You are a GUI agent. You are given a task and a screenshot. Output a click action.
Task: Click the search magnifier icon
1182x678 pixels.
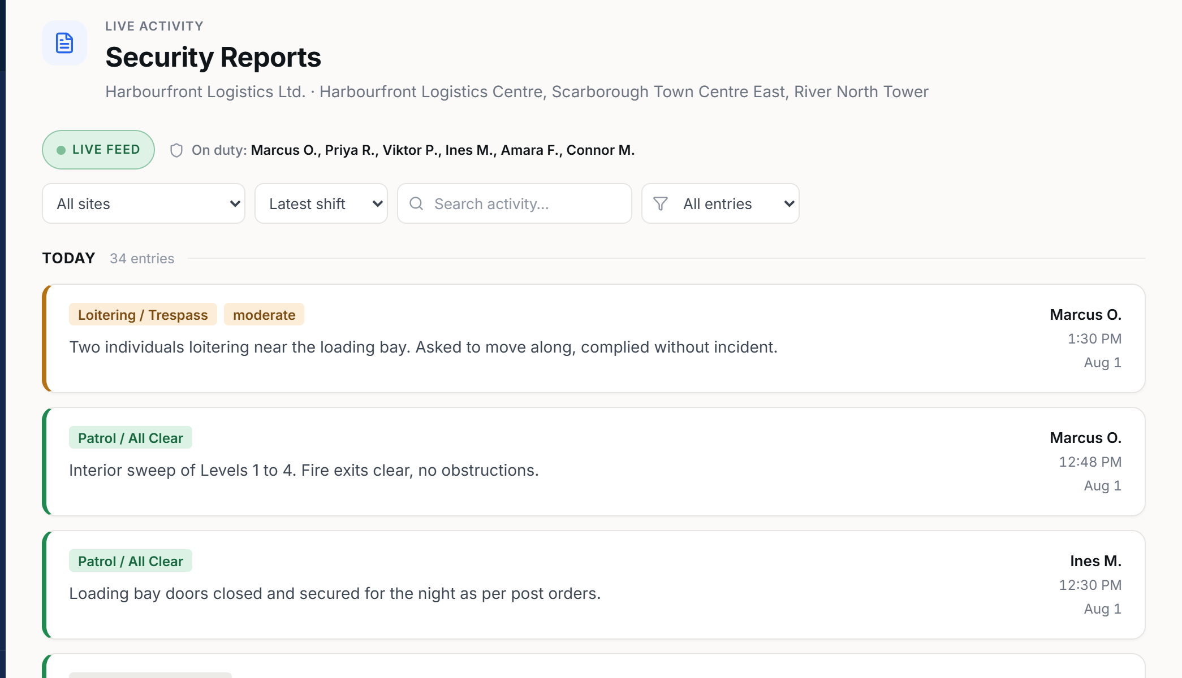coord(416,203)
